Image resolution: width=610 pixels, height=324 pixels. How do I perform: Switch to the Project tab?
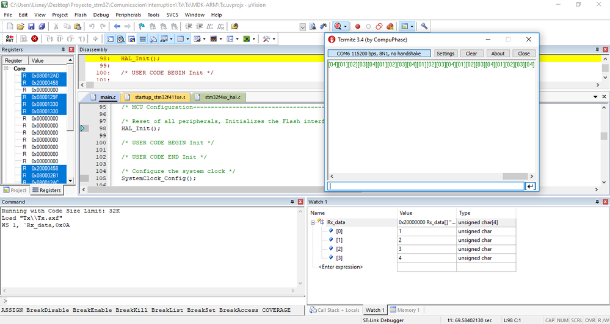(x=15, y=190)
